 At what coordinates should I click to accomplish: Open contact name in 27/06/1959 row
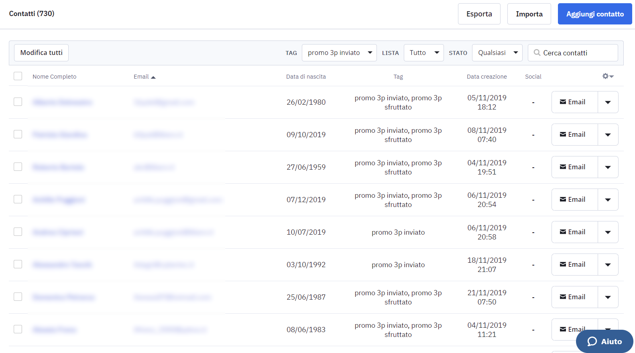58,167
